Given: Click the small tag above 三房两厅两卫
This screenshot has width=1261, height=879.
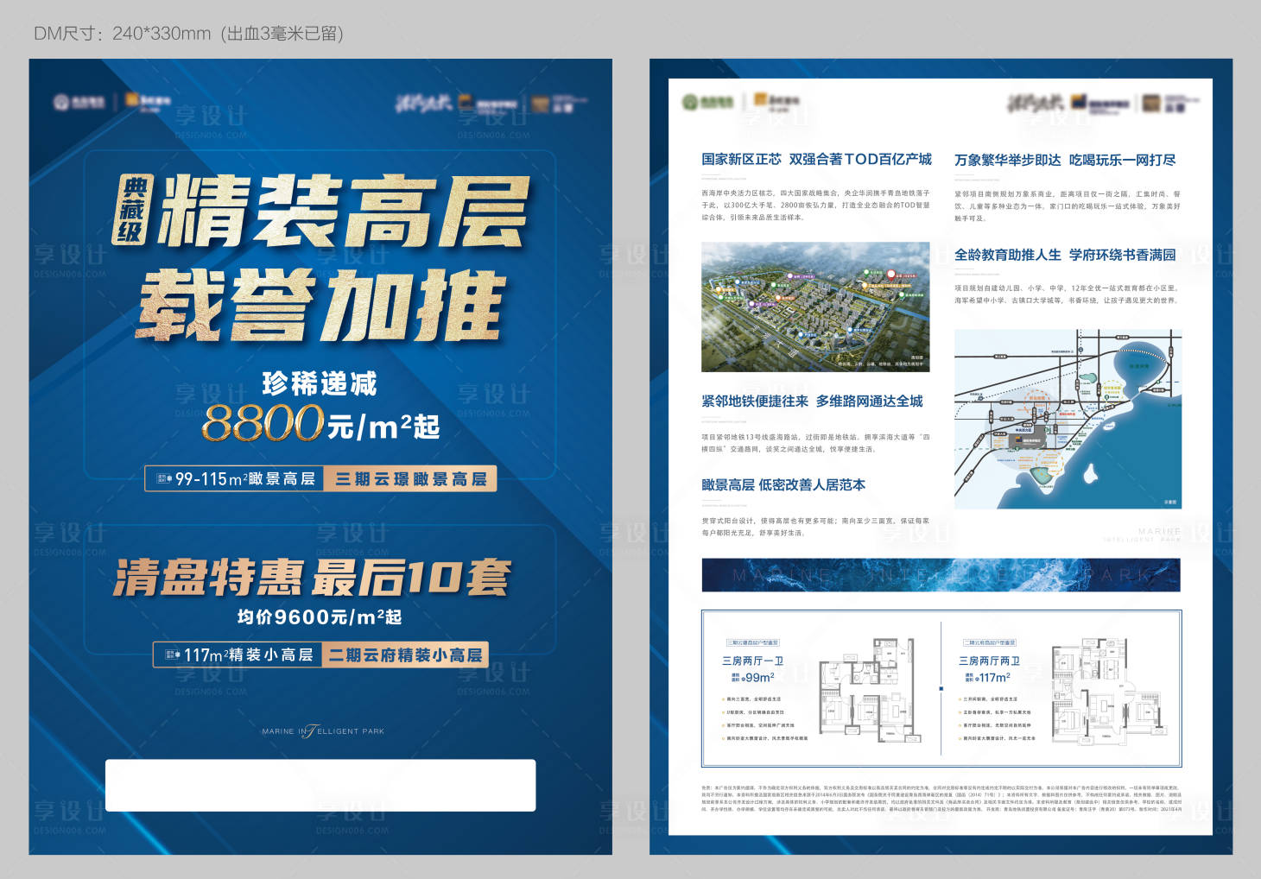Looking at the screenshot, I should (x=990, y=643).
